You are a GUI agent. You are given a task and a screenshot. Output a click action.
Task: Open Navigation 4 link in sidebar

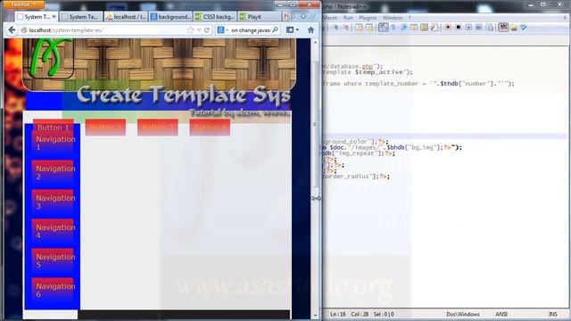[53, 232]
